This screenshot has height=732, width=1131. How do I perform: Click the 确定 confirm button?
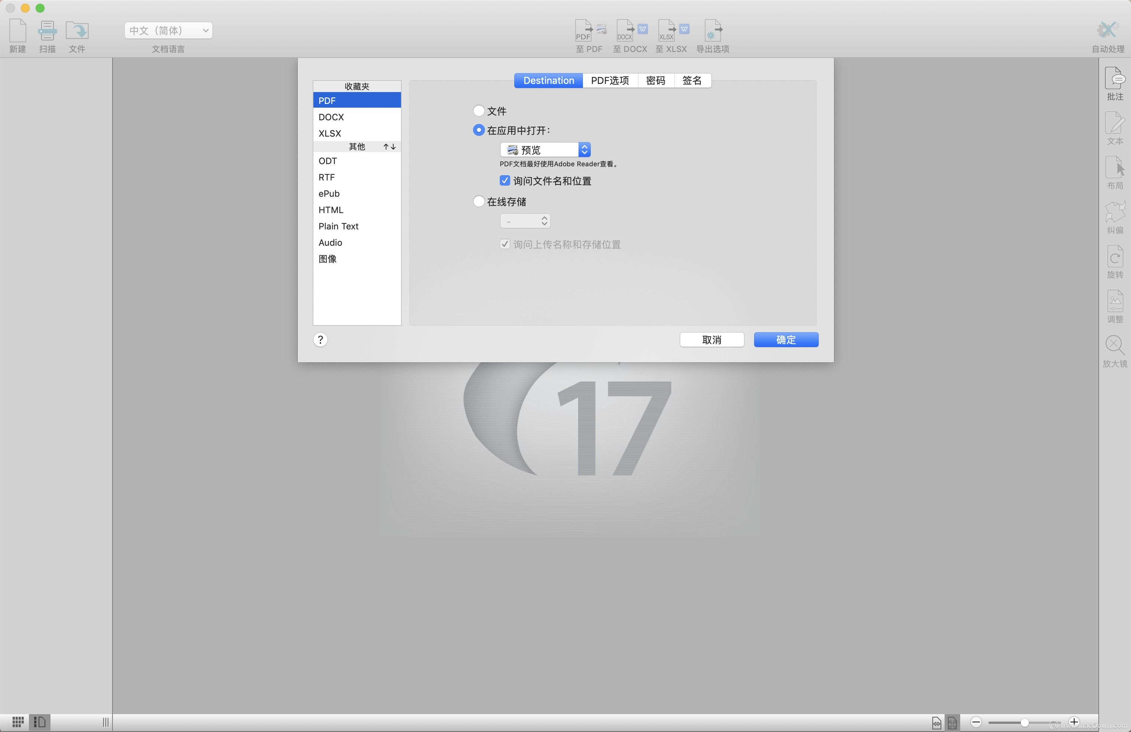786,340
